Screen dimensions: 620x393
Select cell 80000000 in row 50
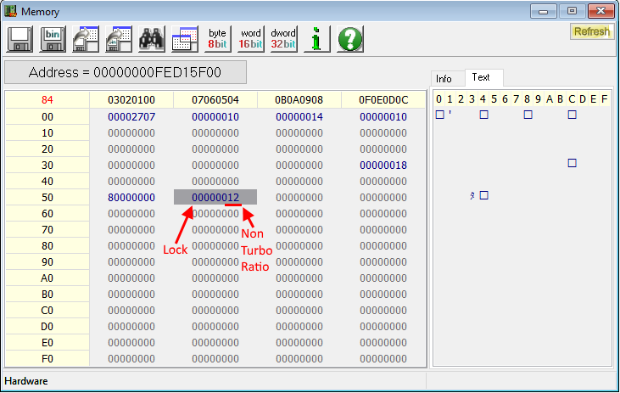[x=131, y=197]
